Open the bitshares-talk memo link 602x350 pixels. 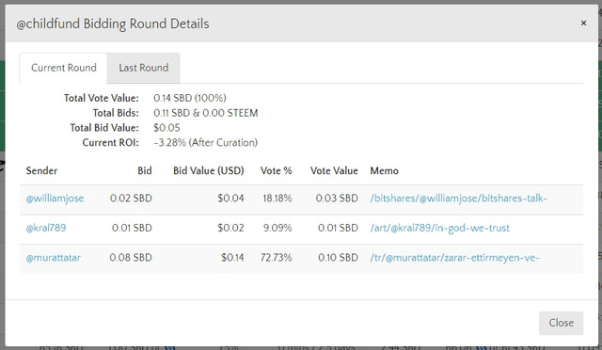[x=459, y=199]
